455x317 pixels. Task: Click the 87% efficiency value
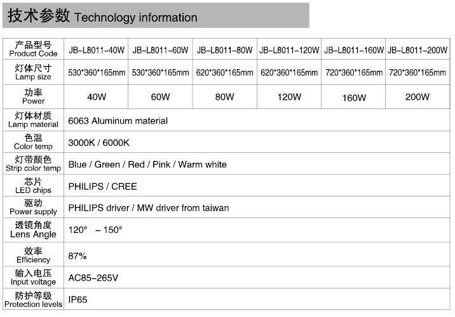(x=78, y=256)
